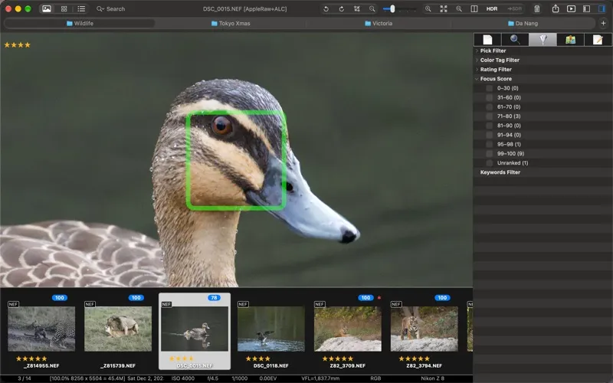The height and width of the screenshot is (383, 613).
Task: Select thumbnail _Z814955.NEF
Action: [41, 329]
